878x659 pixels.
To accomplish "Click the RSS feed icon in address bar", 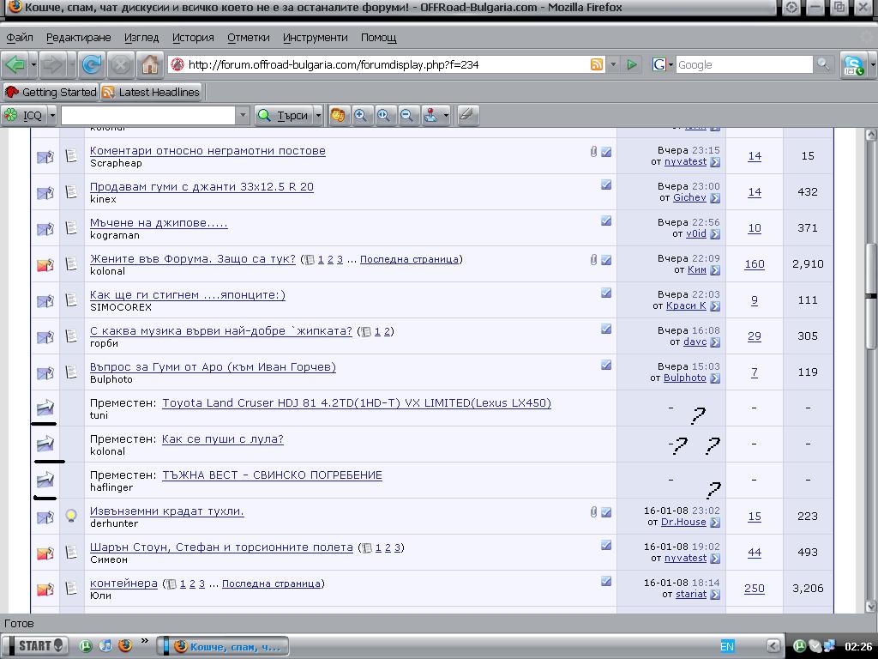I will [x=596, y=64].
